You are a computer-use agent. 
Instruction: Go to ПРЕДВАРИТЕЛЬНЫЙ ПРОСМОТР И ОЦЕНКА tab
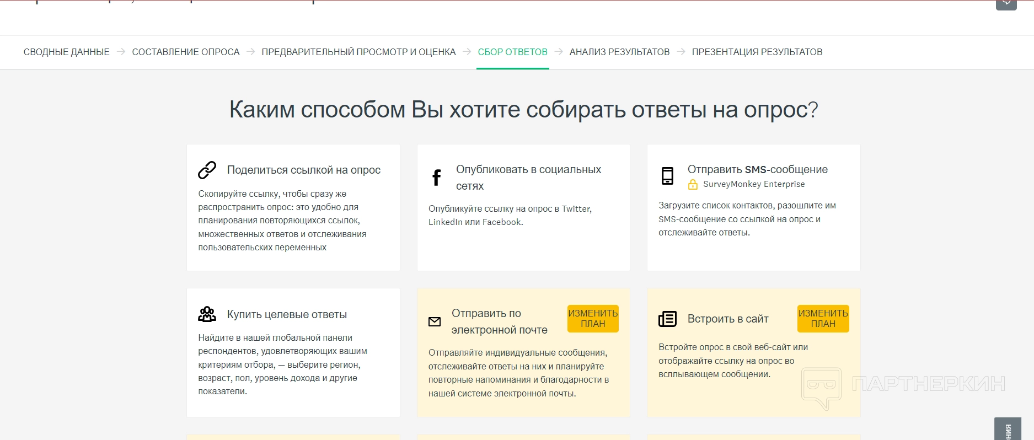(x=358, y=52)
